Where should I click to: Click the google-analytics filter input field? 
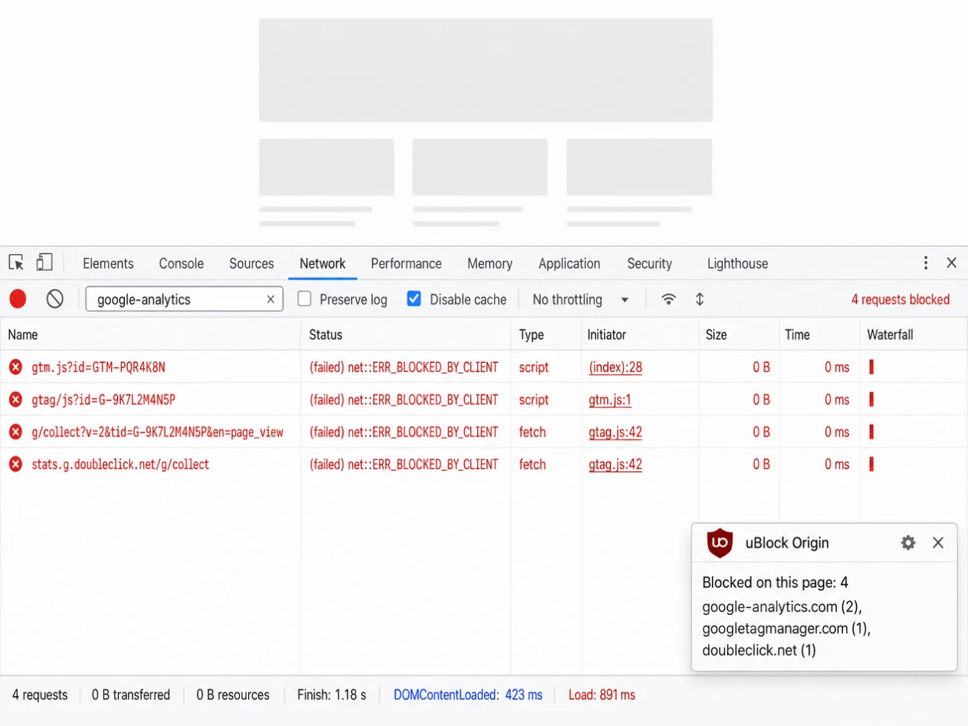click(x=184, y=299)
